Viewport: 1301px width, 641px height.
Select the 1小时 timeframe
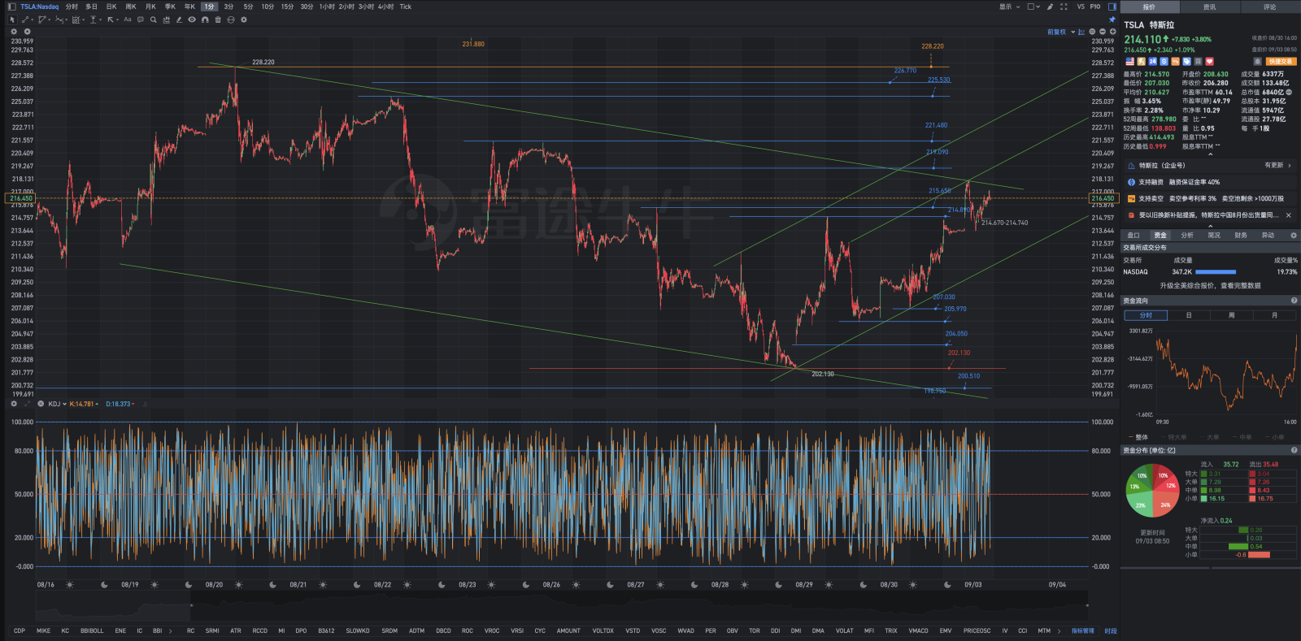click(x=327, y=6)
